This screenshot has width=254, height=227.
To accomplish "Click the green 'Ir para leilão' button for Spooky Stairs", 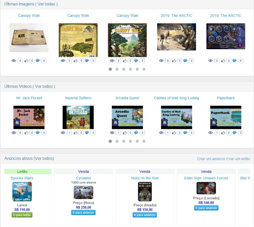I will (22, 215).
